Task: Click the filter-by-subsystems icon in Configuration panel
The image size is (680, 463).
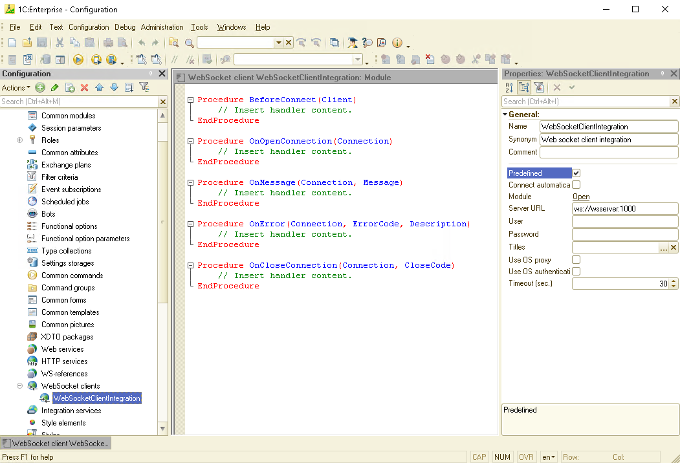Action: coord(144,87)
